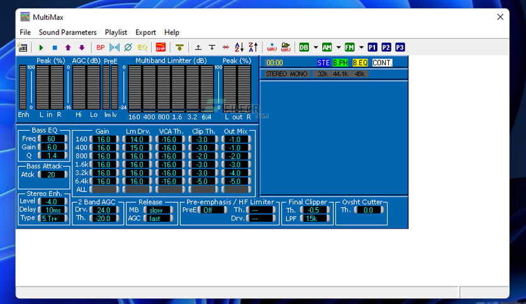Screen dimensions: 526x304
Task: Click the Final Clipper Th. value -0.5
Action: pos(315,210)
